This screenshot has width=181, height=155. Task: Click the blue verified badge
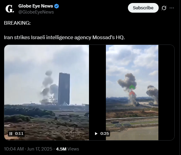tap(57, 6)
